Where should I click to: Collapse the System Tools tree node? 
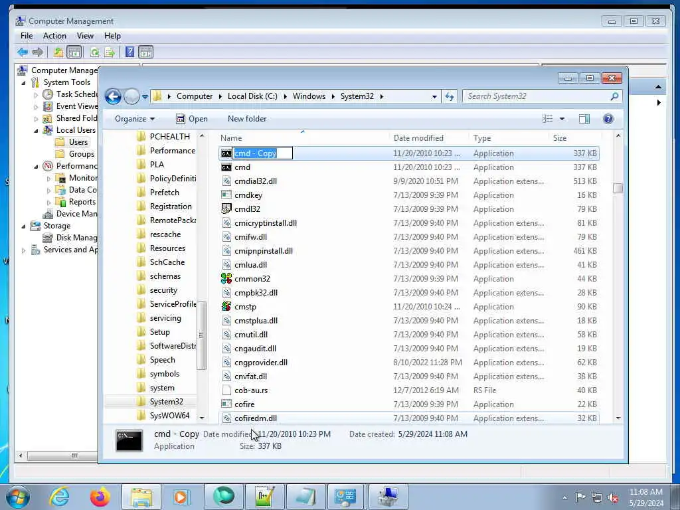click(x=23, y=82)
